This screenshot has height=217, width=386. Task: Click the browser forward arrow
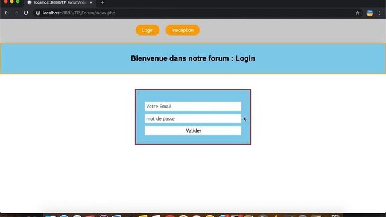pyautogui.click(x=16, y=13)
